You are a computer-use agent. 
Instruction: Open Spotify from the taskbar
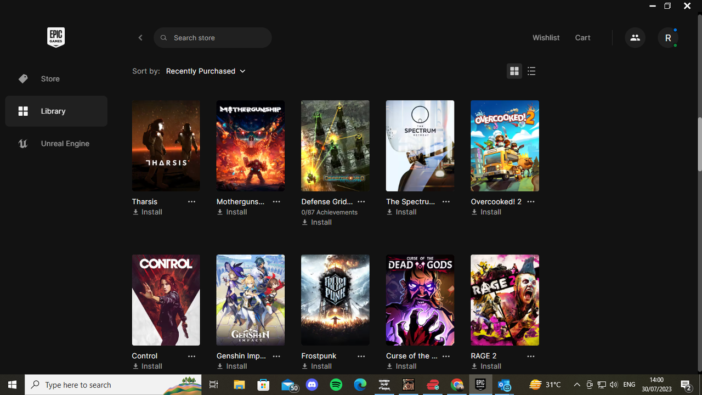(336, 385)
